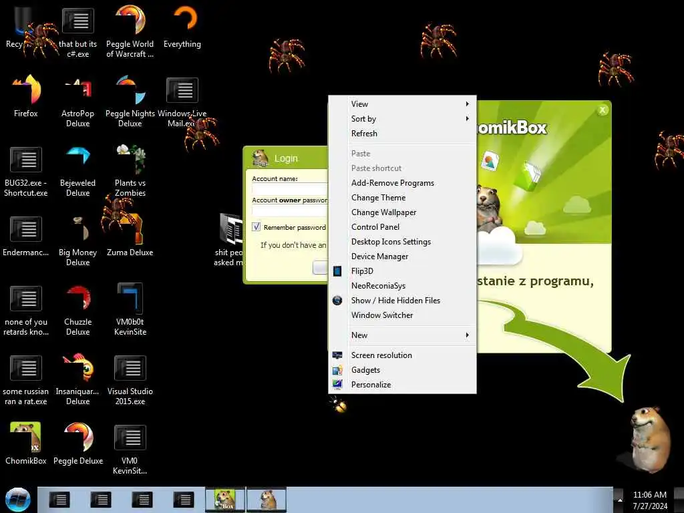Select the VM0 KevinSit... bottom icon
This screenshot has width=684, height=513.
[x=130, y=450]
